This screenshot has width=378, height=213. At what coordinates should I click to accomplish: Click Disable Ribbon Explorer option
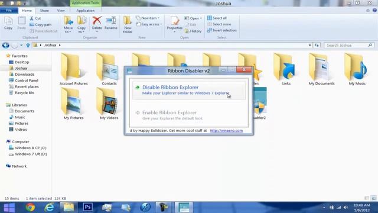click(189, 90)
